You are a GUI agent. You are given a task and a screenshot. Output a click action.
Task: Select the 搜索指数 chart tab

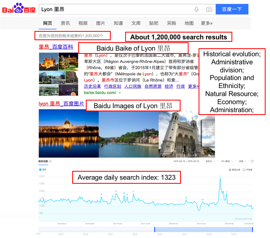click(43, 161)
